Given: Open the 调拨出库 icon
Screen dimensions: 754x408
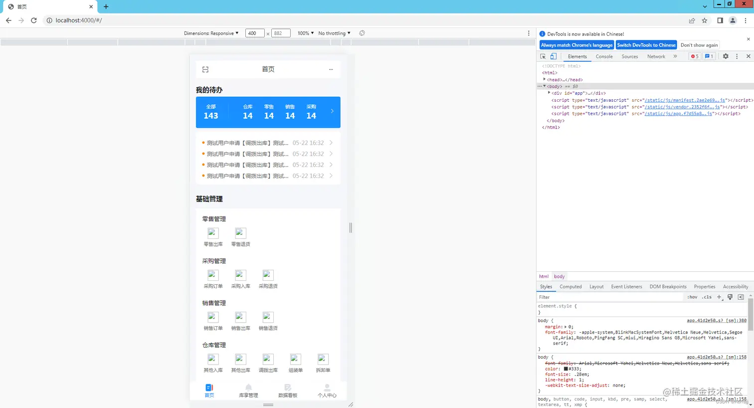Looking at the screenshot, I should coord(268,359).
